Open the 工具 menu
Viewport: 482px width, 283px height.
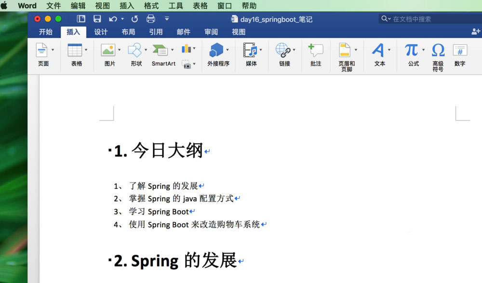pos(175,5)
